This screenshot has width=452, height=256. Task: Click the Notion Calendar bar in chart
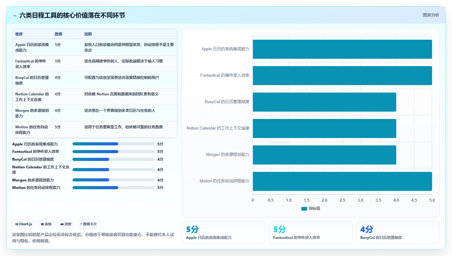click(x=324, y=128)
